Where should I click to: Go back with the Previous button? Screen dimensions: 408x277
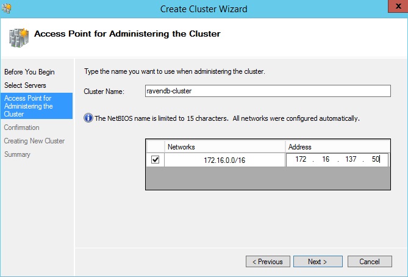268,261
